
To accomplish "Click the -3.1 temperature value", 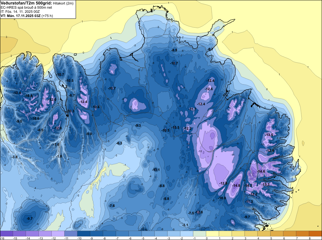I will click(x=185, y=225).
